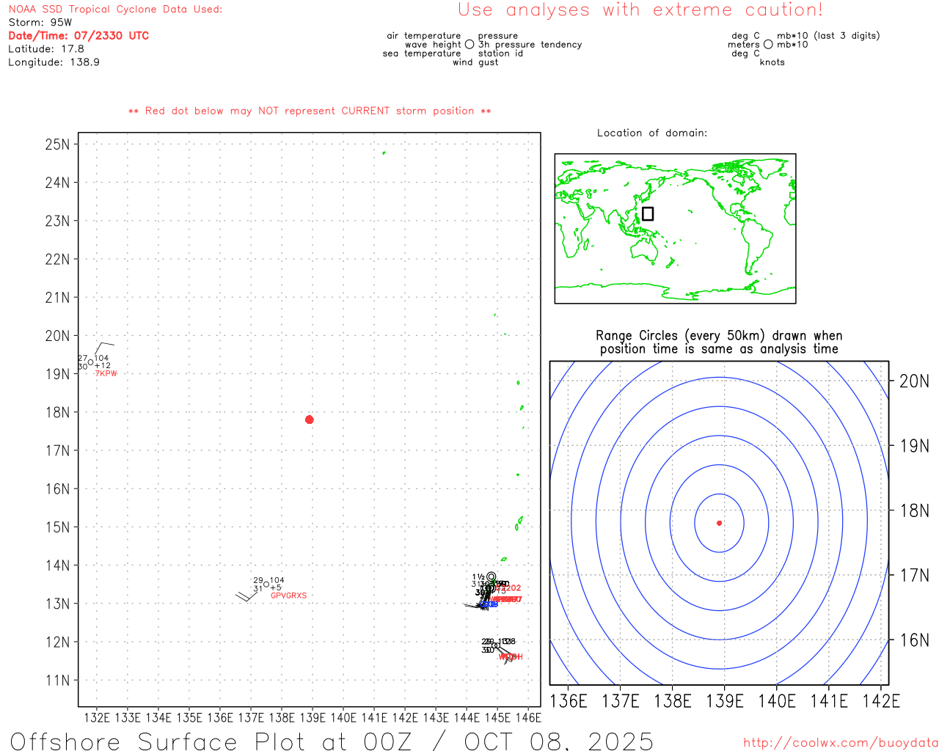Click the '25N' latitude label on main map
Image resolution: width=939 pixels, height=751 pixels.
pos(57,144)
